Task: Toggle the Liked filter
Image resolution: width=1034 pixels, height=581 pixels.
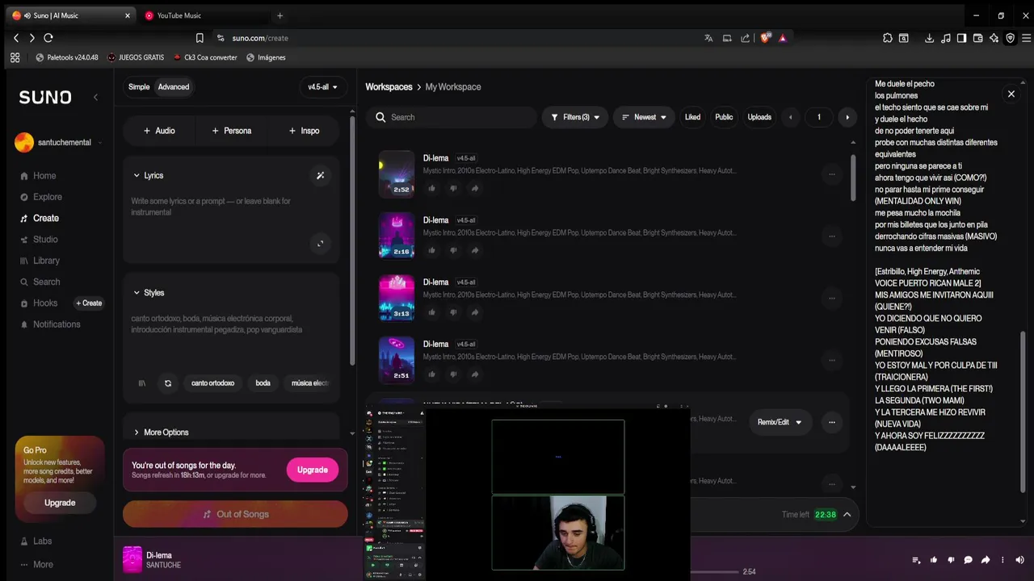Action: [x=692, y=117]
